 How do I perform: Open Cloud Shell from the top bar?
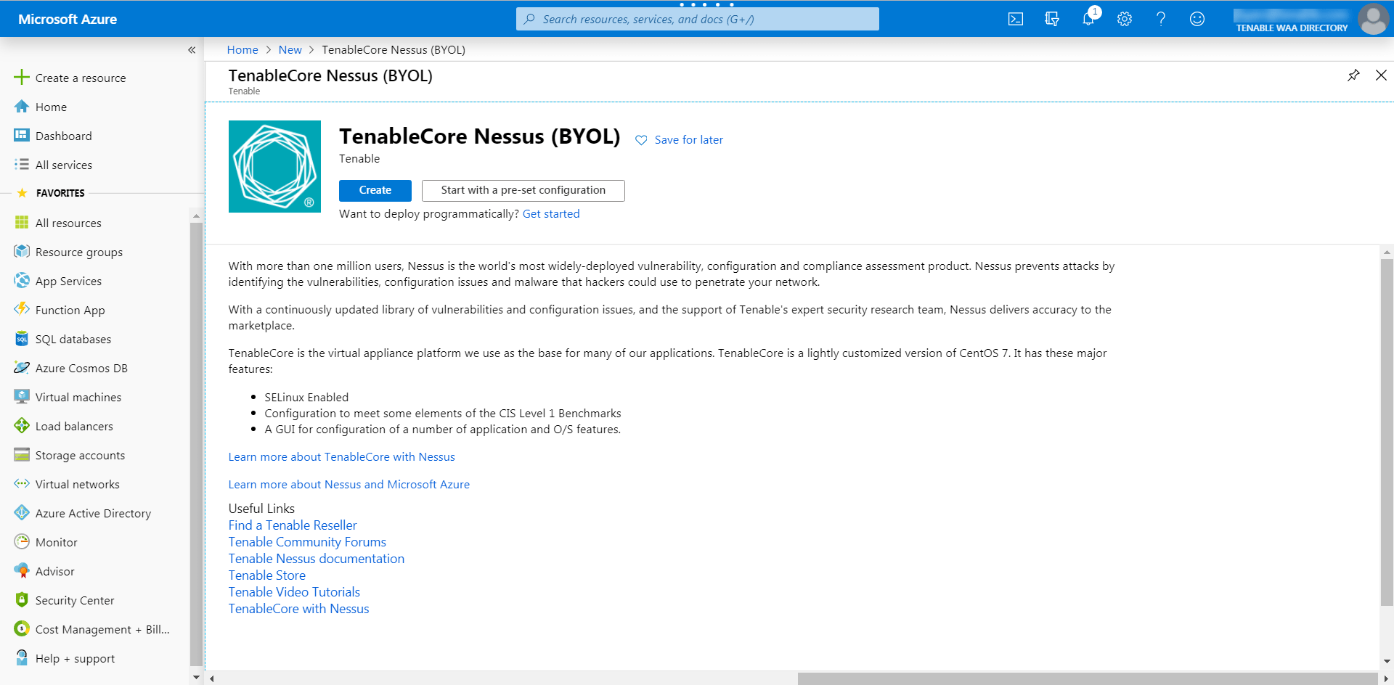click(1015, 19)
